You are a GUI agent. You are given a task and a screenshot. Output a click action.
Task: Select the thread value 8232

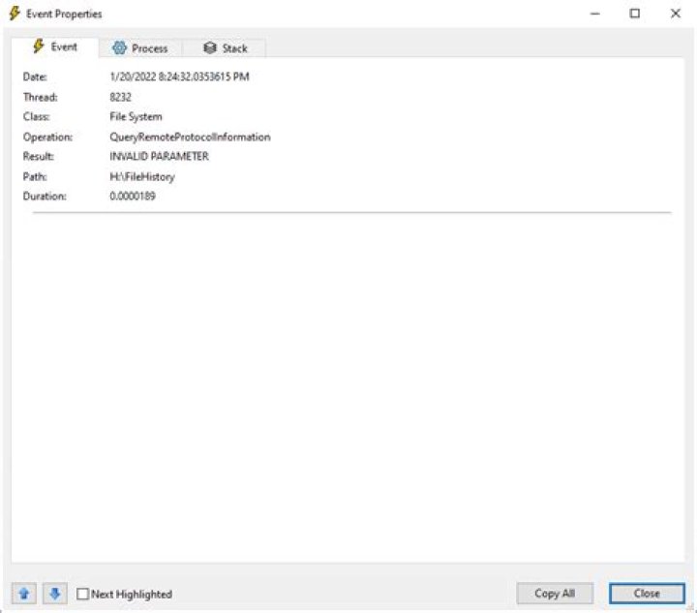click(120, 97)
